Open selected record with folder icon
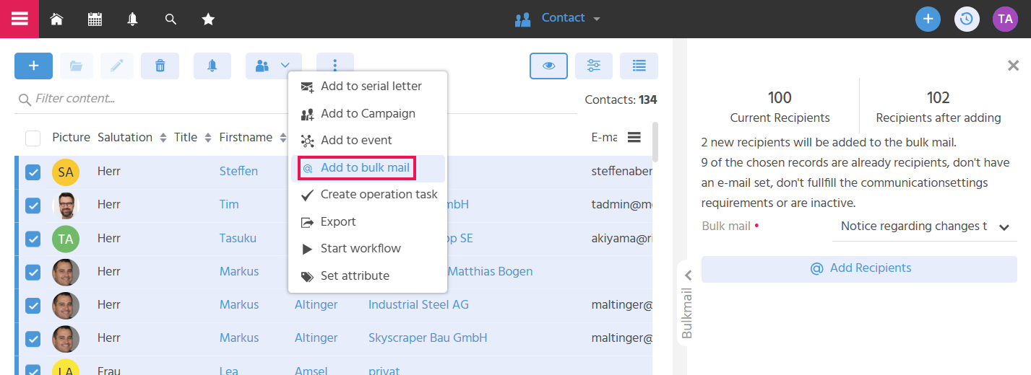The image size is (1031, 375). click(76, 66)
